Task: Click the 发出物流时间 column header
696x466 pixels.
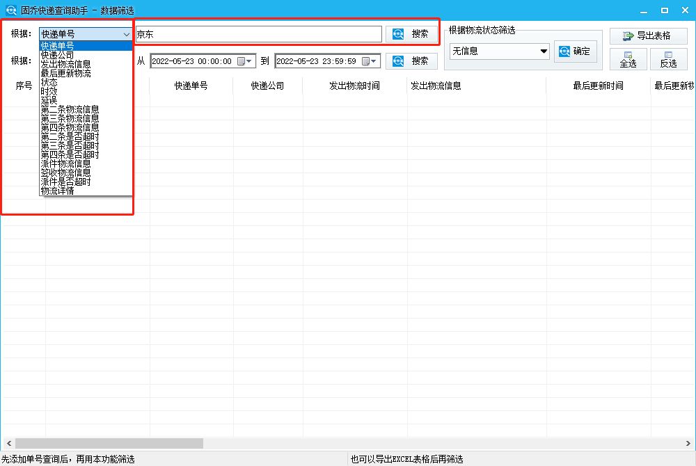Action: coord(354,86)
